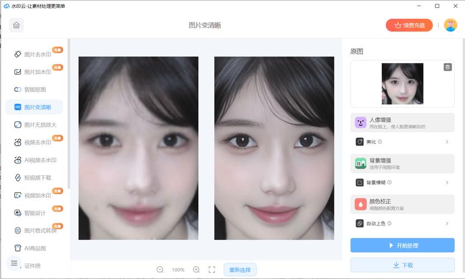Expand the 自动上色 auto colorize options
The width and height of the screenshot is (465, 279).
click(402, 223)
